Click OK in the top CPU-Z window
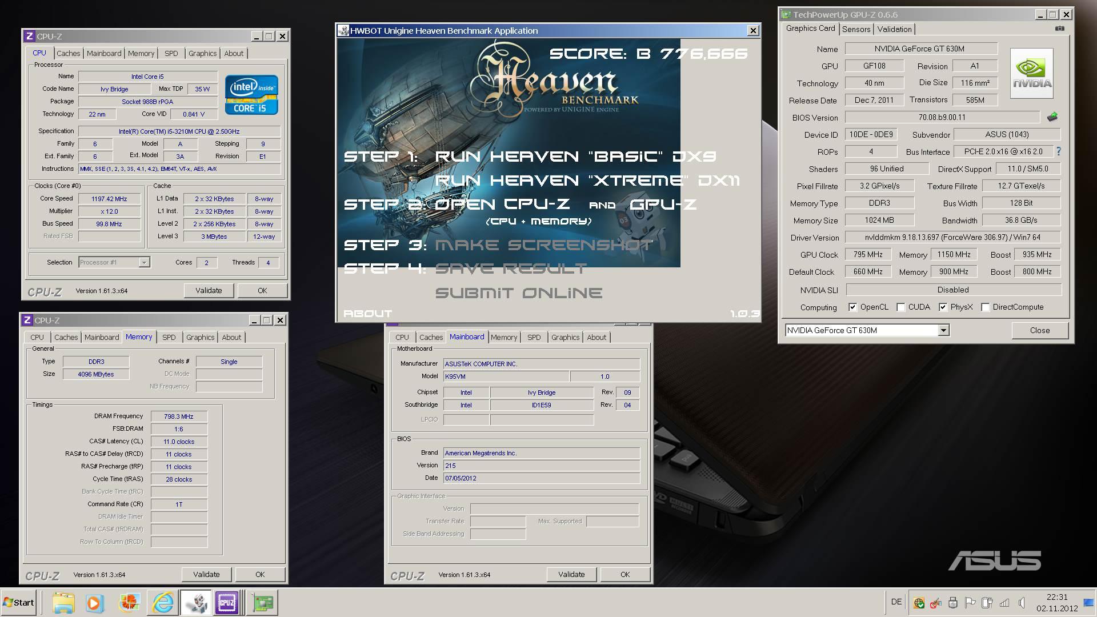 262,290
